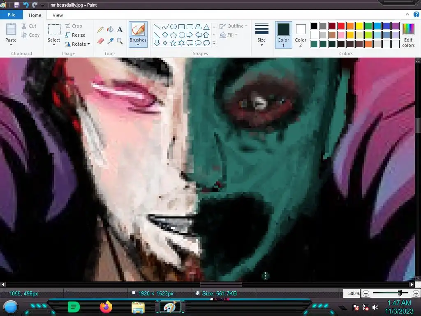Collapse the ribbon with the caret
Screen dimensions: 421x316
click(407, 14)
